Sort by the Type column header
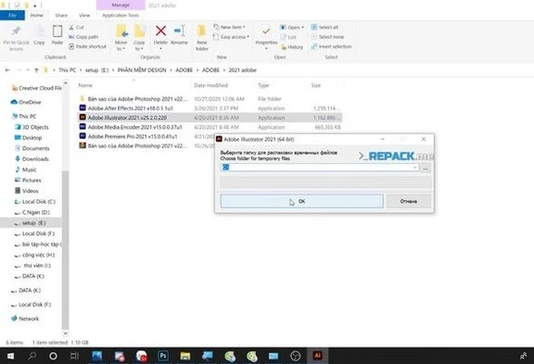This screenshot has width=534, height=364. [263, 85]
